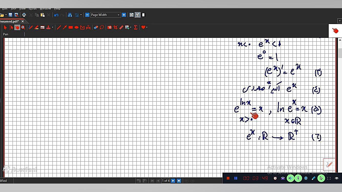Select the Polygon shape tool

click(82, 27)
